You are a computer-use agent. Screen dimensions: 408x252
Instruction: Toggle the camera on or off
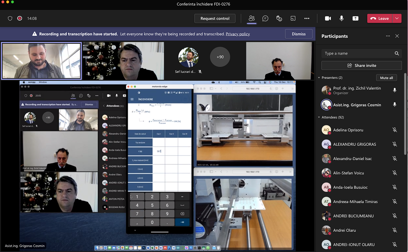point(328,18)
